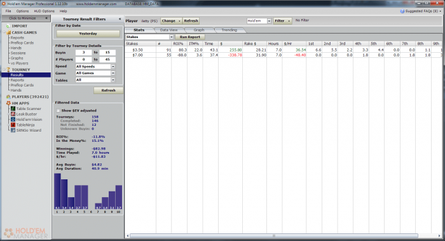Image resolution: width=445 pixels, height=241 pixels.
Task: Open the Hold'em Vision app icon
Action: [13, 120]
